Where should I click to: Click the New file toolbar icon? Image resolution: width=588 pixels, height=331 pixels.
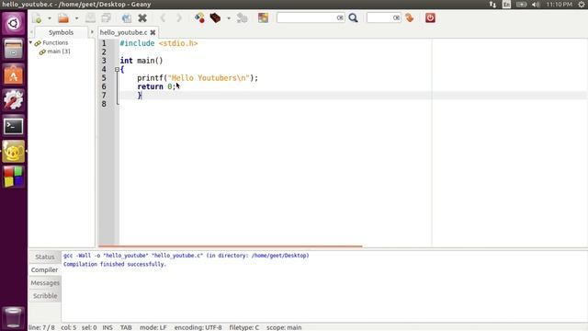pos(37,18)
